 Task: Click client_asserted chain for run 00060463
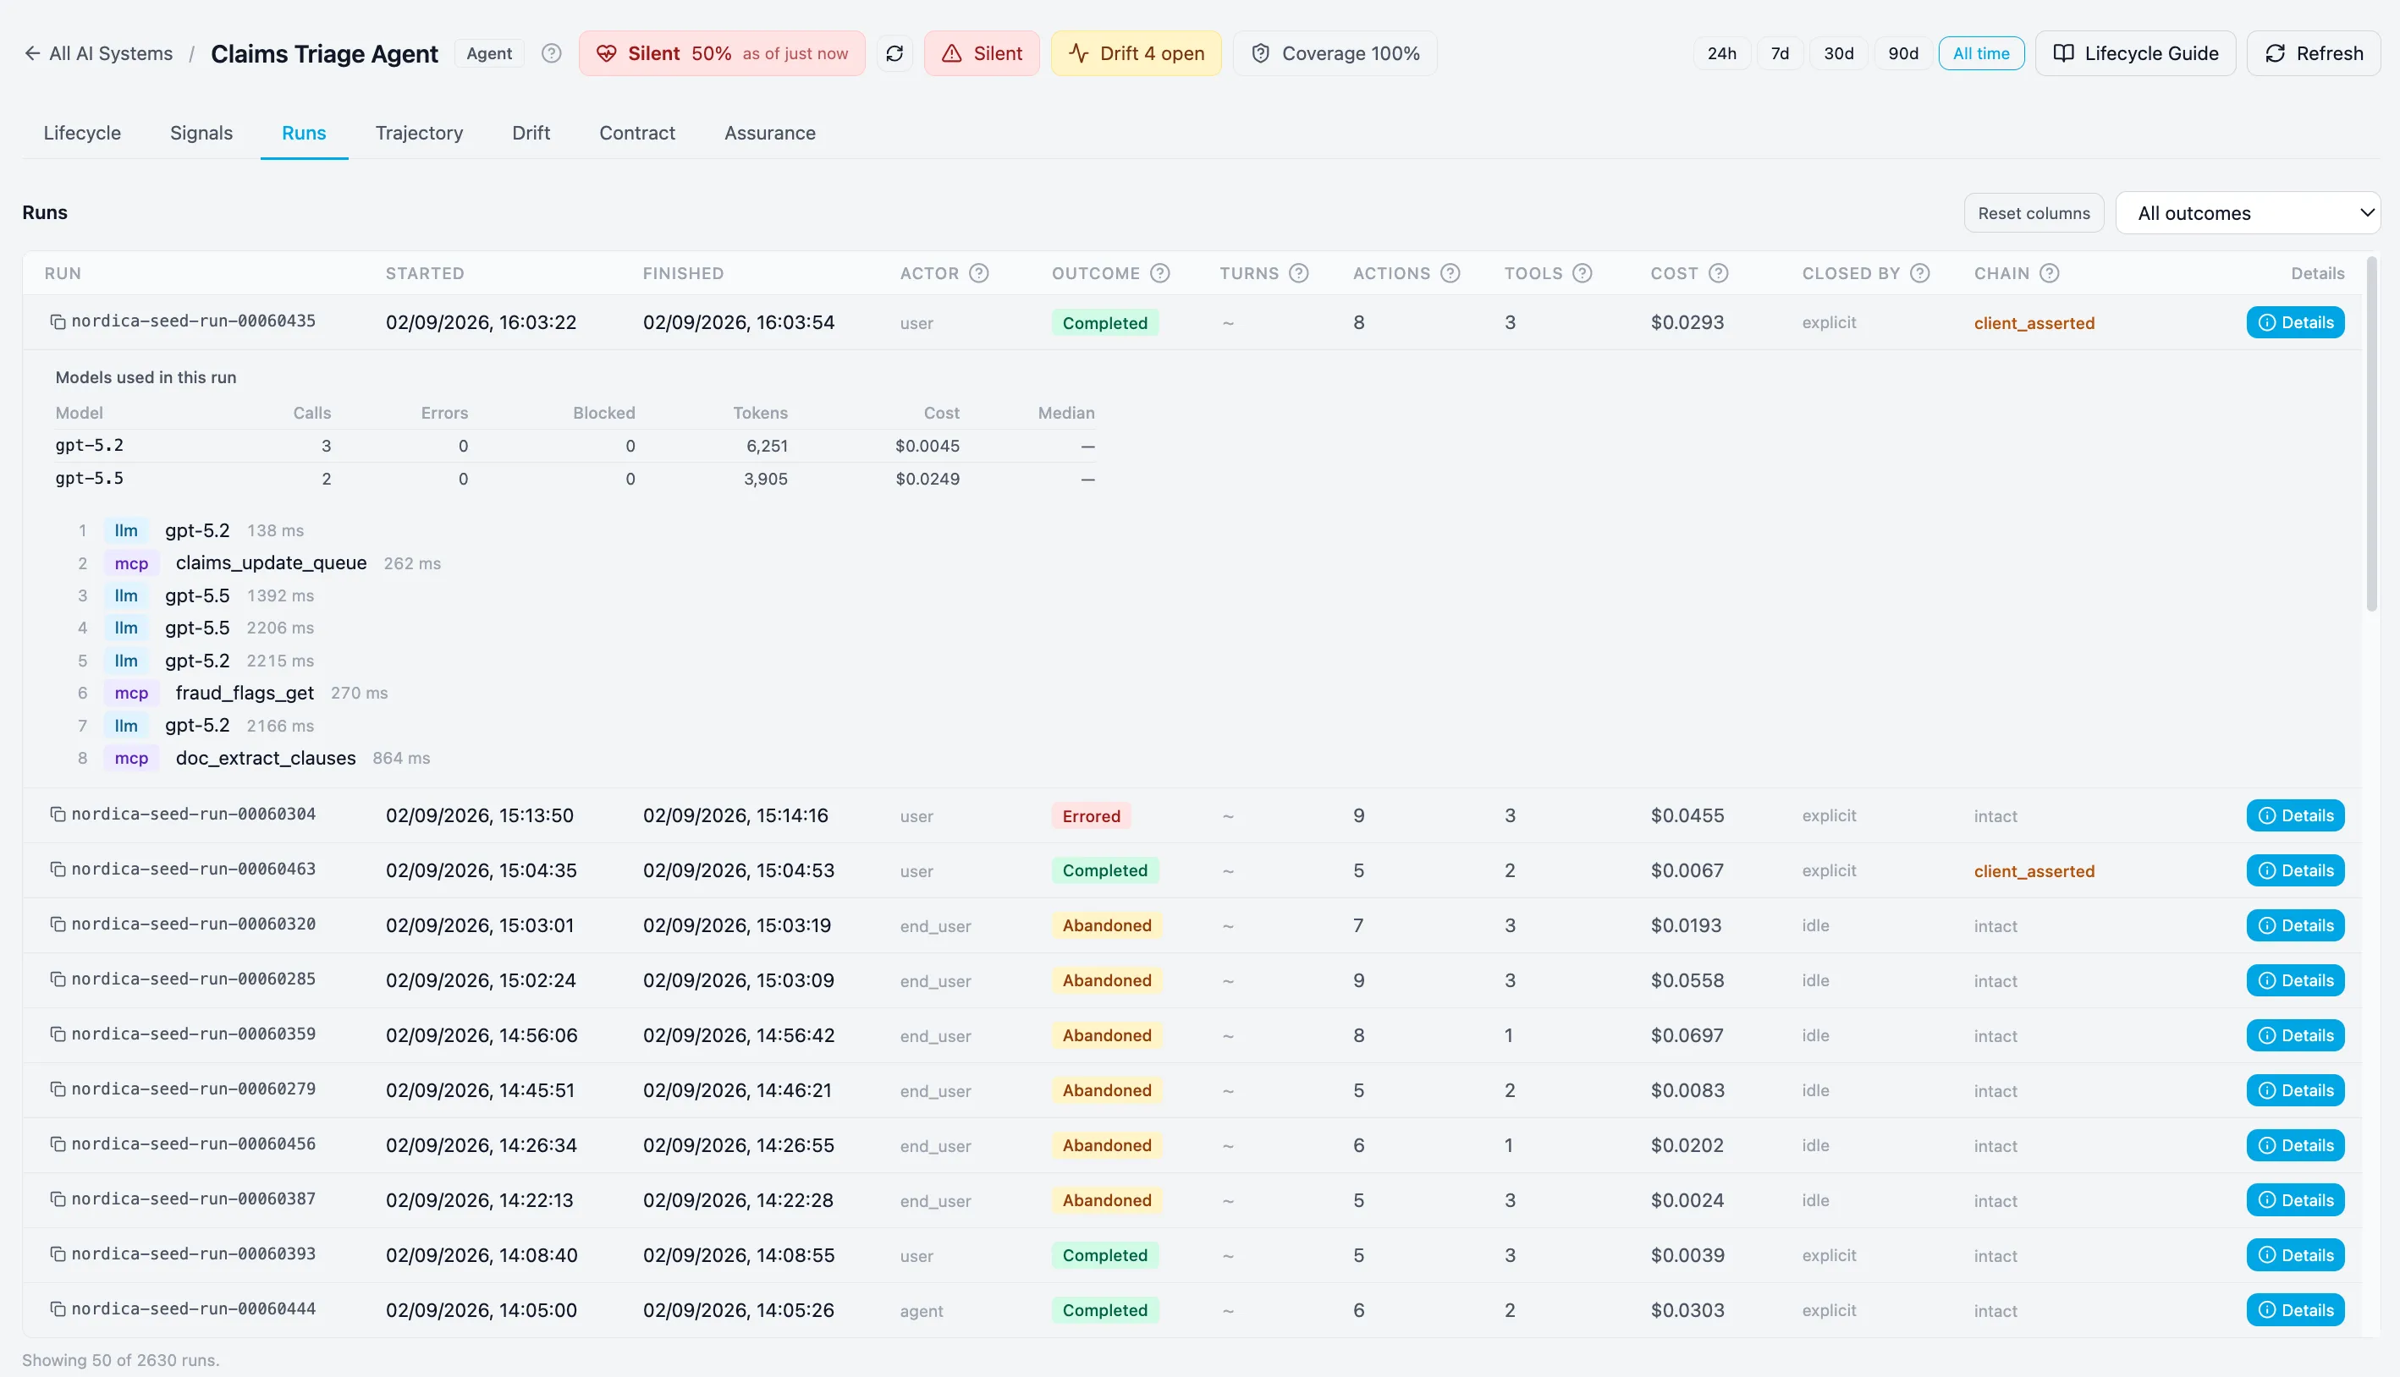(2034, 871)
